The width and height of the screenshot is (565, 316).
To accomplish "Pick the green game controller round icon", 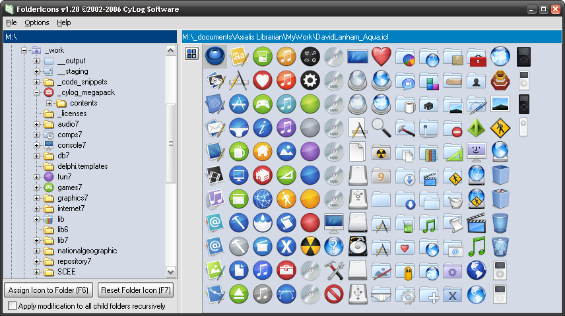I will pyautogui.click(x=262, y=104).
